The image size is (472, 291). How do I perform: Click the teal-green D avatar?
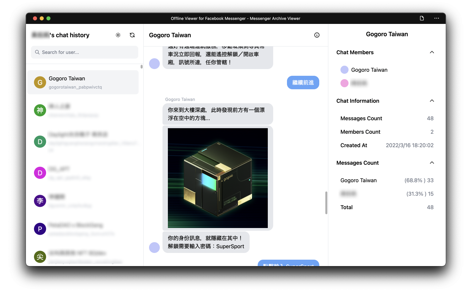(x=40, y=141)
